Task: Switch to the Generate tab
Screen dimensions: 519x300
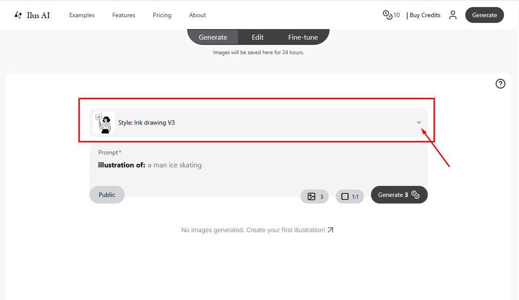Action: (x=213, y=37)
